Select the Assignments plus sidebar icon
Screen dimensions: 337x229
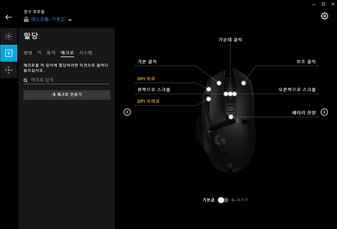coord(9,53)
